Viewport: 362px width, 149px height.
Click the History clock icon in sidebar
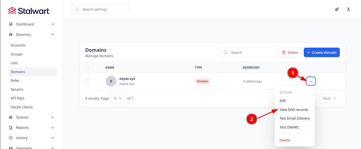click(x=11, y=138)
